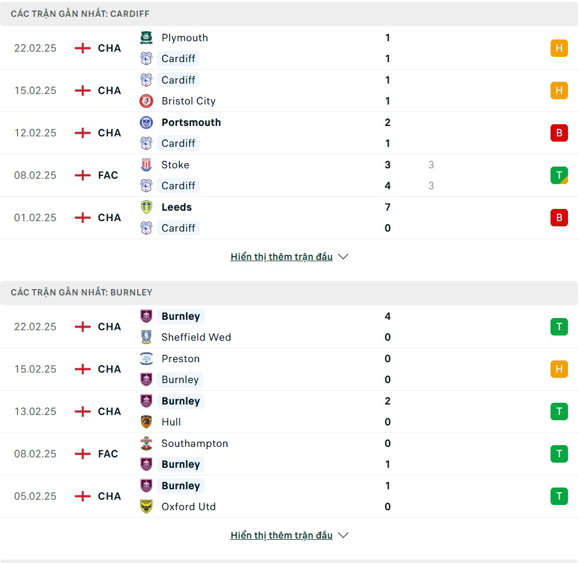Click the Hull tiger crest icon
This screenshot has width=579, height=563.
[146, 422]
